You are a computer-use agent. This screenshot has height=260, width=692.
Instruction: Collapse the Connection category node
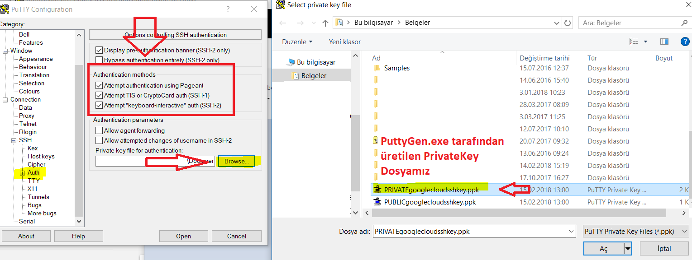coord(6,99)
